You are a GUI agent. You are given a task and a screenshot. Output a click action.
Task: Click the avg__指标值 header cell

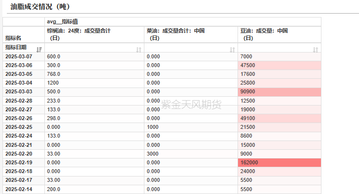[183, 22]
